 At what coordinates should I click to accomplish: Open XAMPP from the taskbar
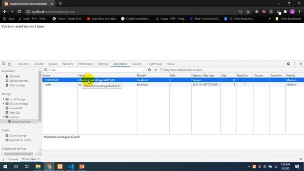click(x=60, y=167)
